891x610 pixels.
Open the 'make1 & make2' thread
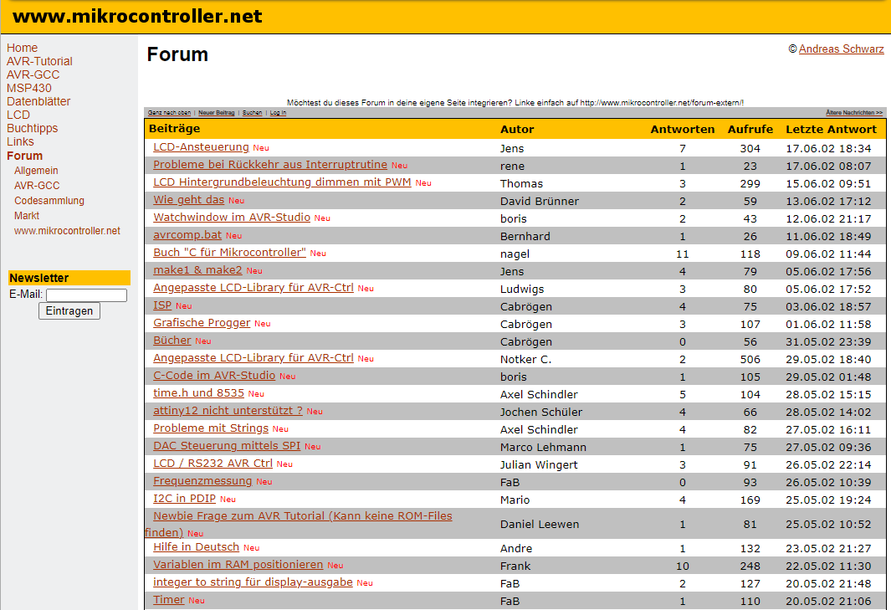click(197, 270)
